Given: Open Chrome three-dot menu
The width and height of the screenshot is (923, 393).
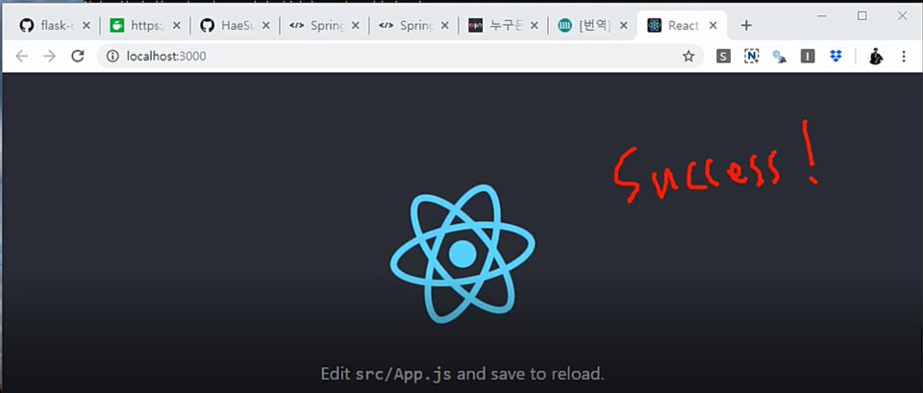Looking at the screenshot, I should 904,57.
